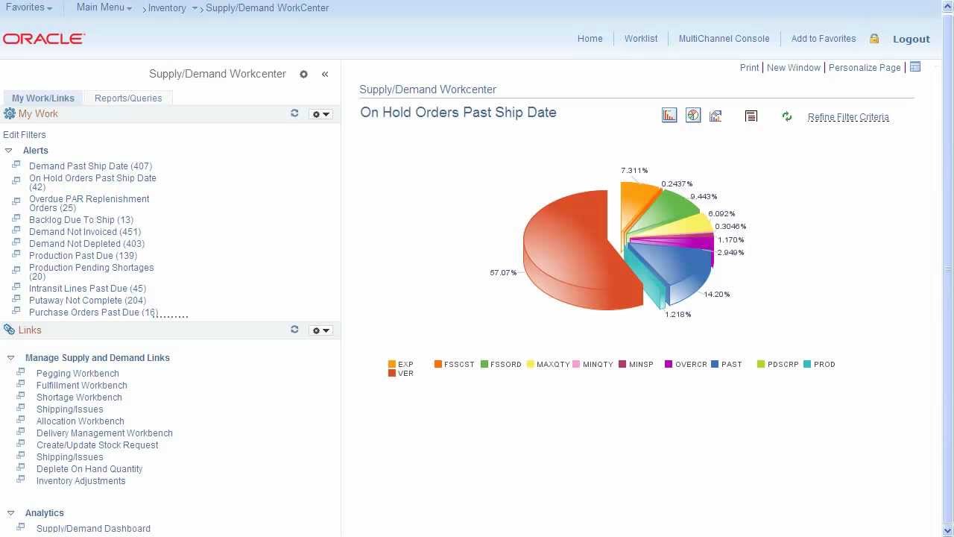Click Personalize Page
Viewport: 954px width, 537px height.
(865, 67)
